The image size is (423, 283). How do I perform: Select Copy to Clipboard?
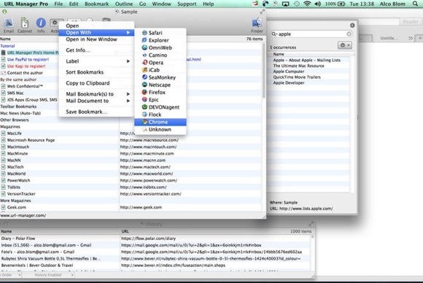point(96,83)
